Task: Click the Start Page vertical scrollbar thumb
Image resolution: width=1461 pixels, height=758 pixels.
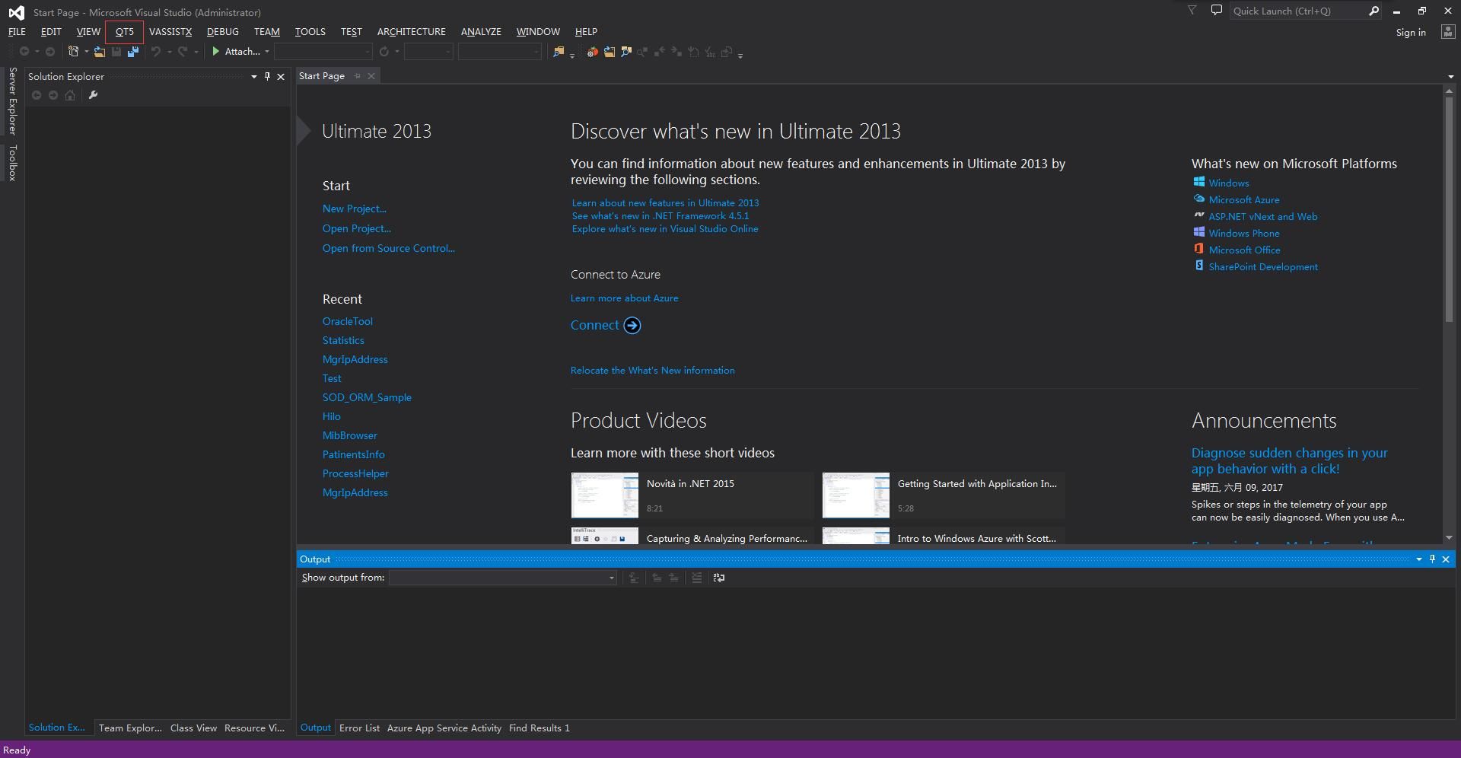Action: [1449, 209]
